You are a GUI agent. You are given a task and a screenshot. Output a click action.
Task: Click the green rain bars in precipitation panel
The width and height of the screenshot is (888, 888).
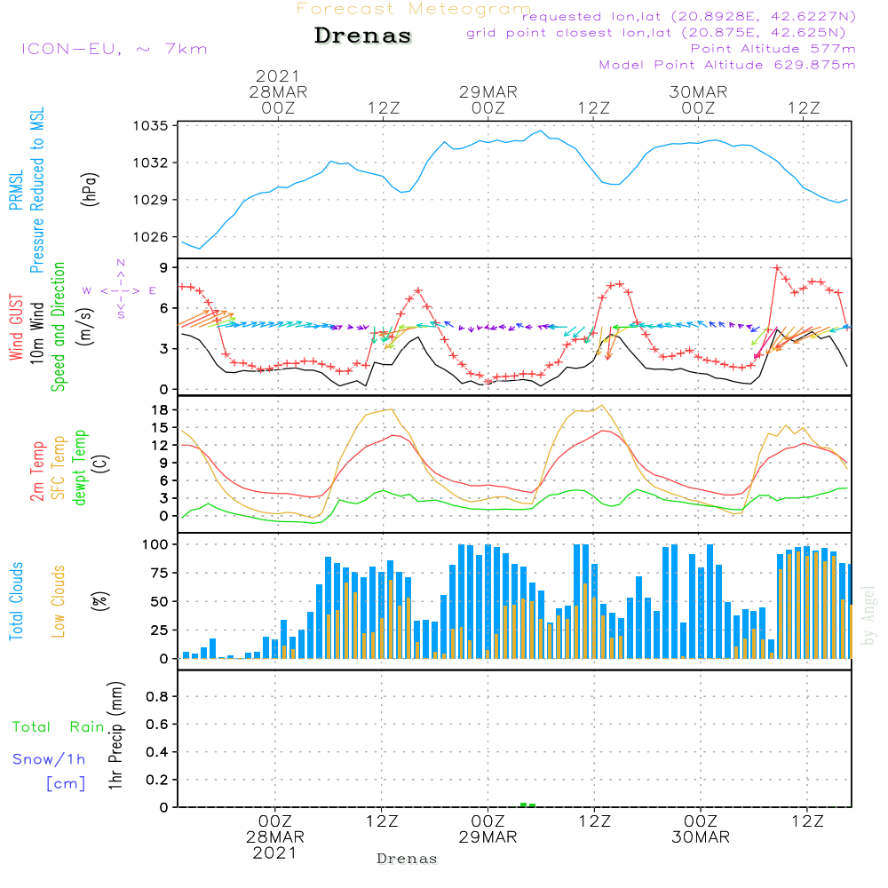point(527,805)
